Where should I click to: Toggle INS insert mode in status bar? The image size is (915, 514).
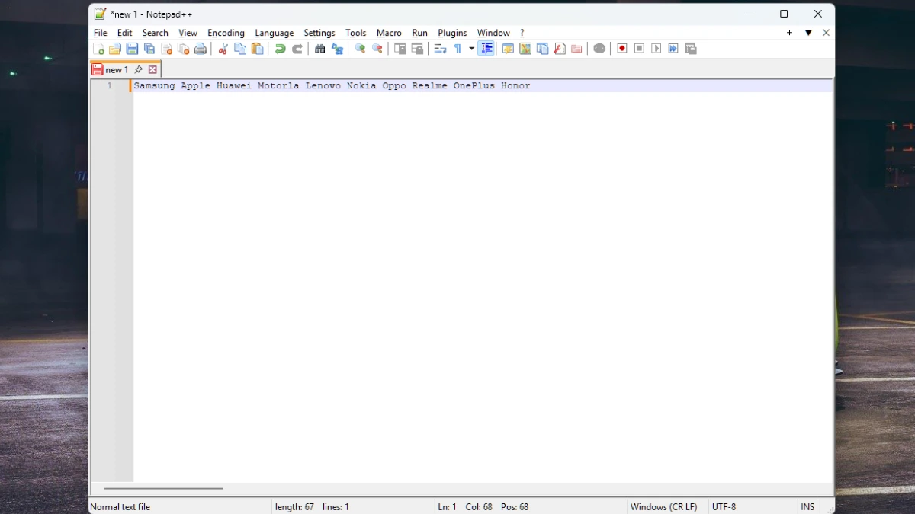tap(807, 507)
